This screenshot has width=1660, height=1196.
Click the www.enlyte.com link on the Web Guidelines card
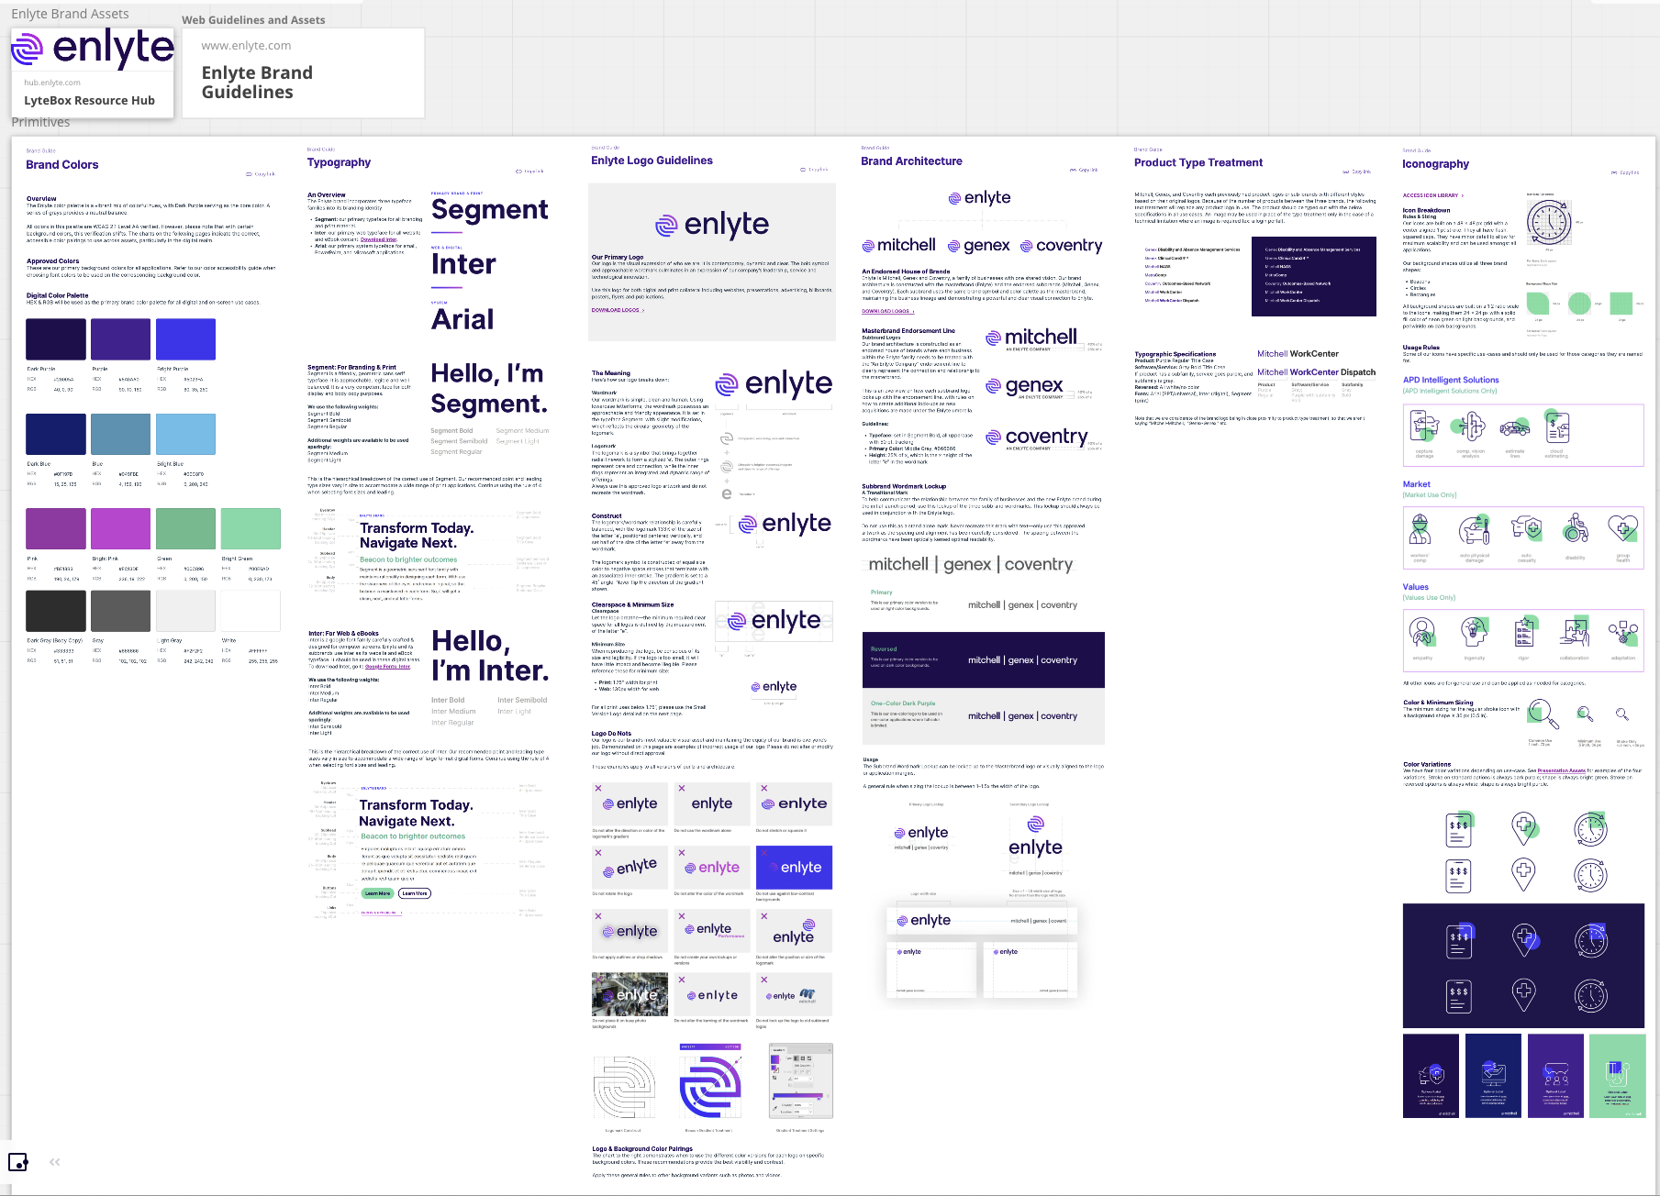coord(244,45)
